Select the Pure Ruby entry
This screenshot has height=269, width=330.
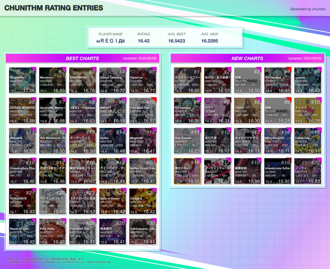tap(53, 232)
